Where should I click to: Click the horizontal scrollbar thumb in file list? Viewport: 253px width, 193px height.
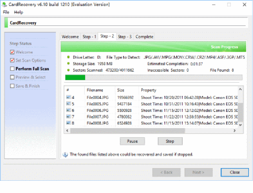[x=128, y=131]
